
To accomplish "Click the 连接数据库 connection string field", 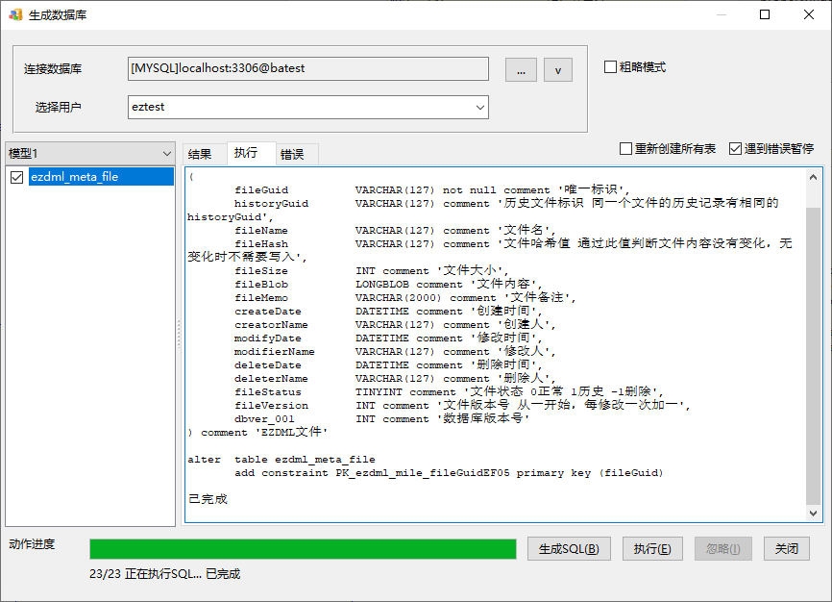I will pos(307,68).
